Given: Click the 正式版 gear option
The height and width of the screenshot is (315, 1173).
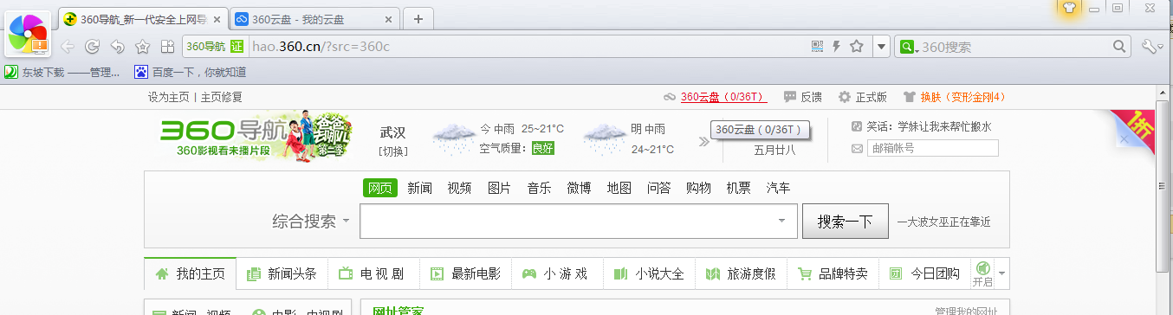Looking at the screenshot, I should point(862,97).
